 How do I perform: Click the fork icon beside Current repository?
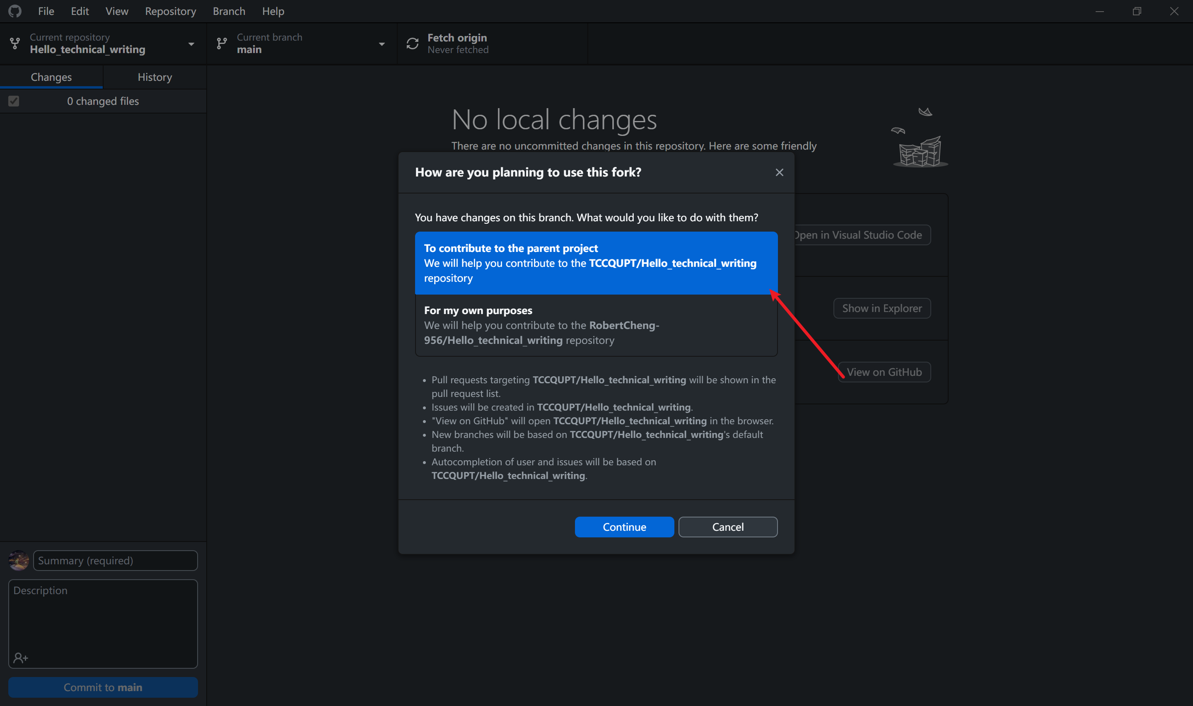15,43
